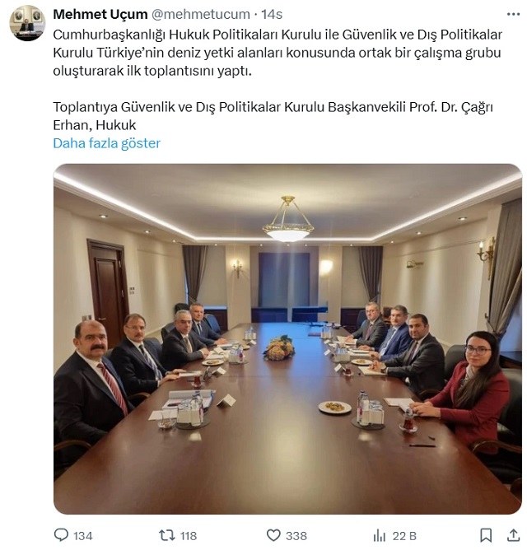Click the 14s timestamp

pyautogui.click(x=272, y=14)
